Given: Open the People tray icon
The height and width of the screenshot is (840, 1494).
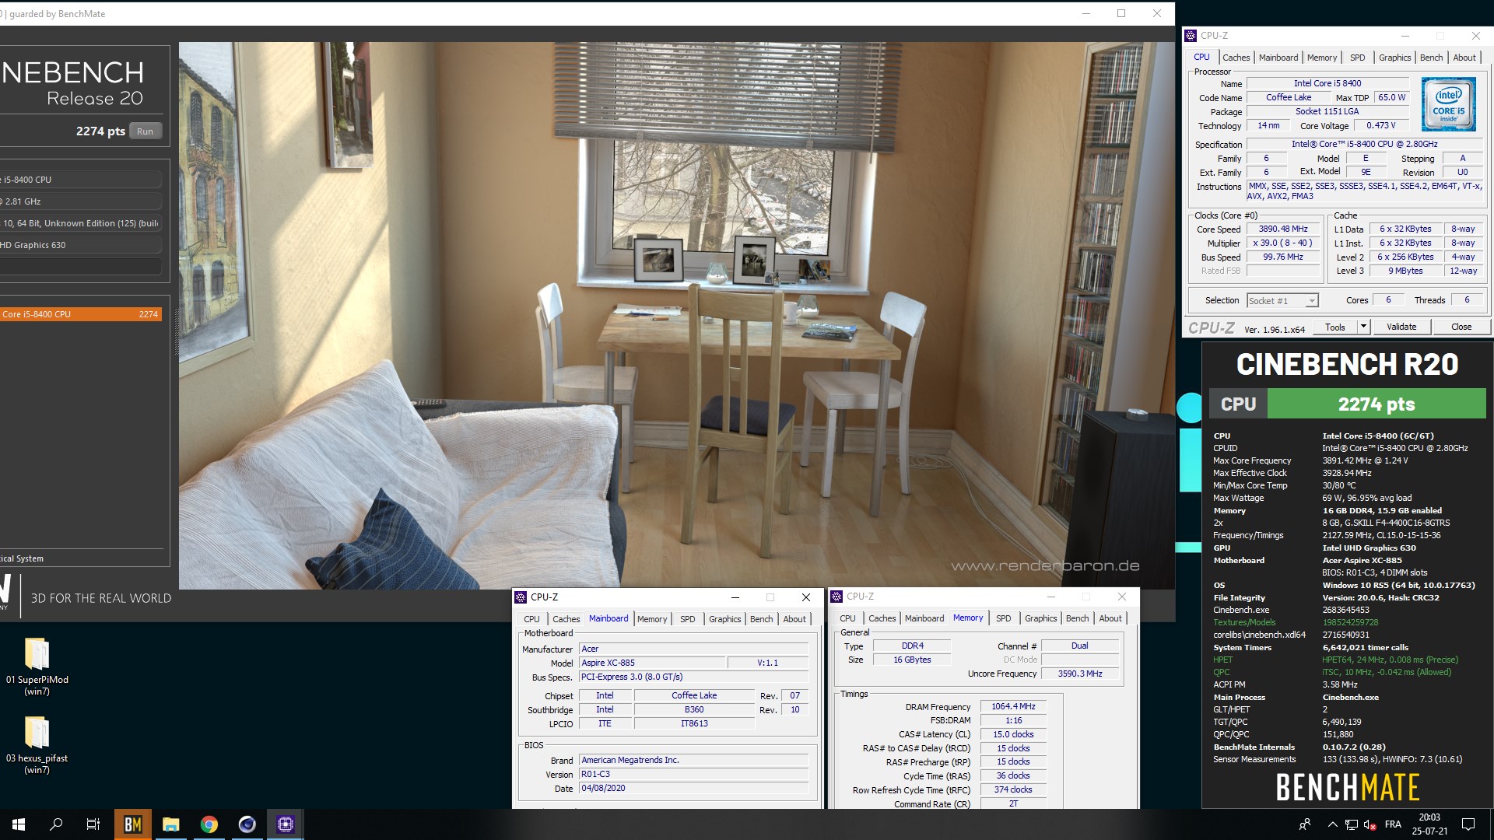Looking at the screenshot, I should [x=1305, y=824].
